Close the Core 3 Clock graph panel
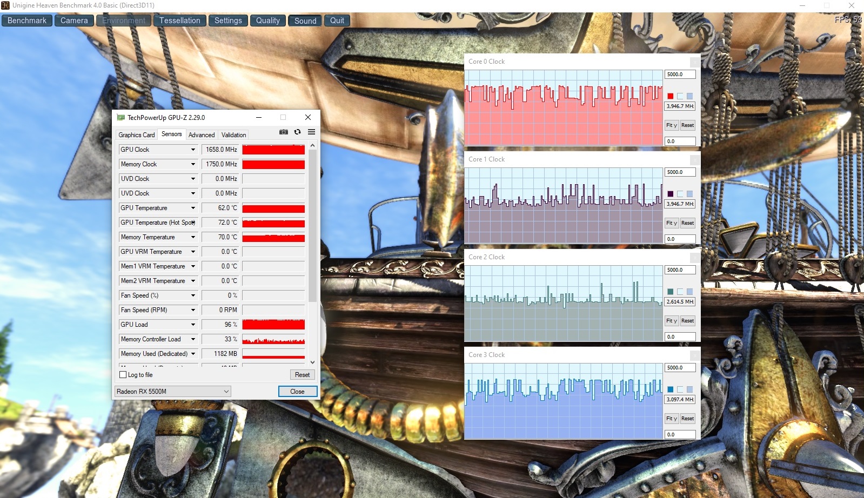 (695, 355)
